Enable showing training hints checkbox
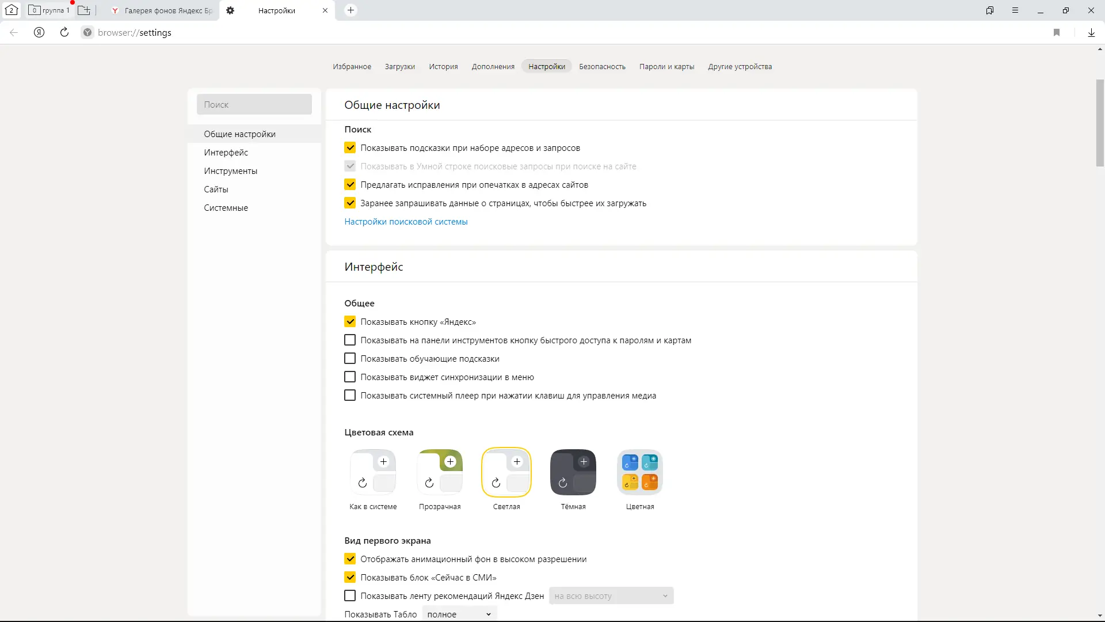This screenshot has width=1105, height=622. pyautogui.click(x=350, y=359)
